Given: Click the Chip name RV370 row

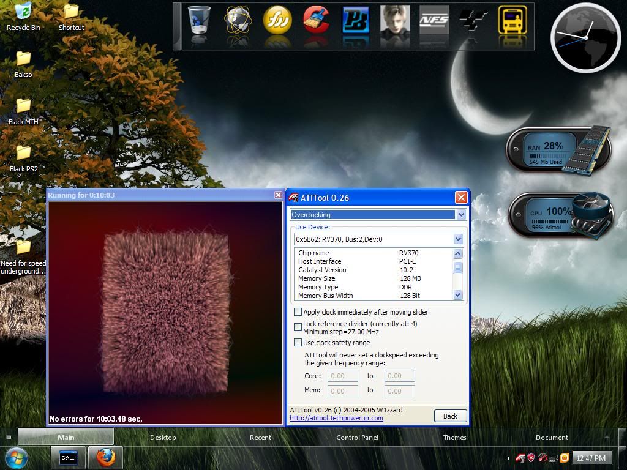Looking at the screenshot, I should pyautogui.click(x=374, y=253).
